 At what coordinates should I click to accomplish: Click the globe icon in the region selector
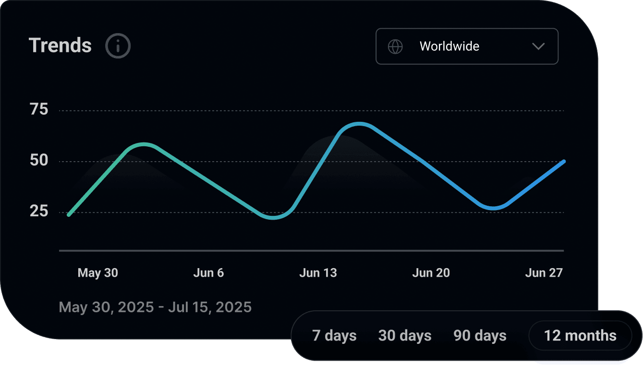tap(395, 47)
